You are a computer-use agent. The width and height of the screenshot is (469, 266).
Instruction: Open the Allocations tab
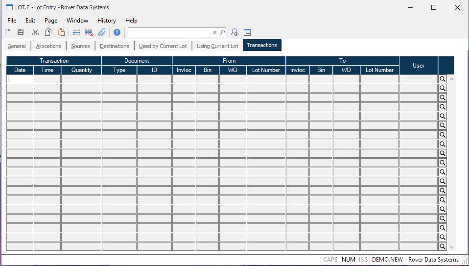click(48, 46)
